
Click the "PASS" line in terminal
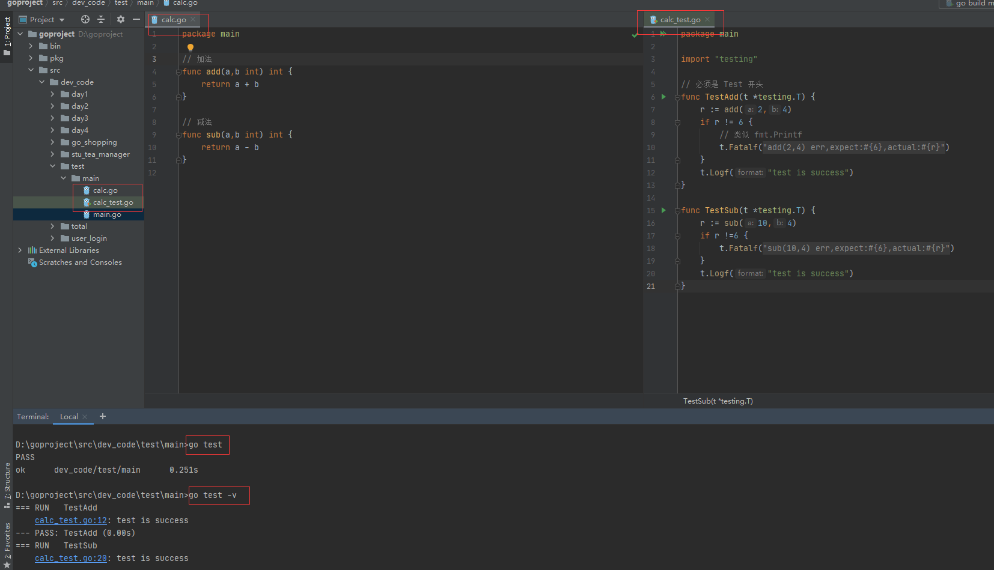coord(25,458)
